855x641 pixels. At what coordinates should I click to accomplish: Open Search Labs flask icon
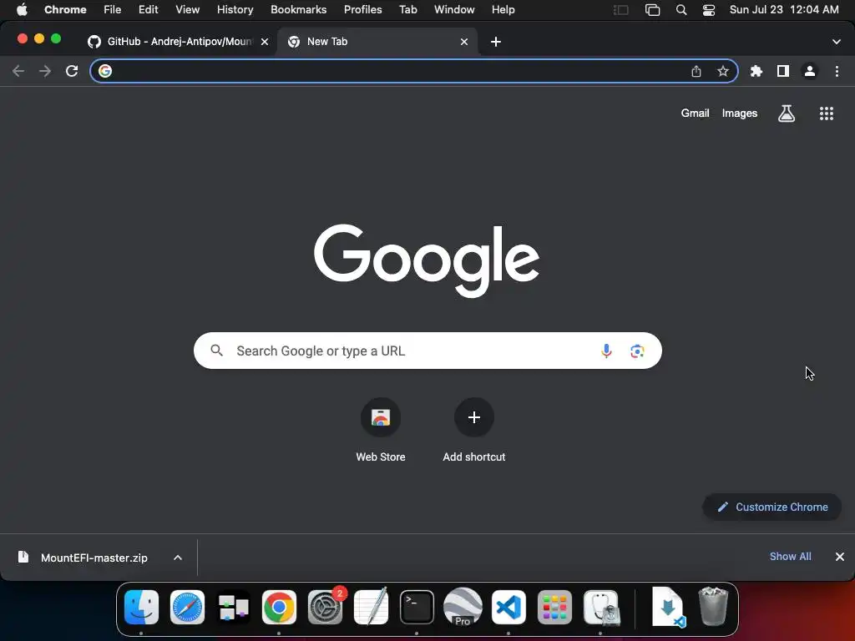(x=786, y=114)
